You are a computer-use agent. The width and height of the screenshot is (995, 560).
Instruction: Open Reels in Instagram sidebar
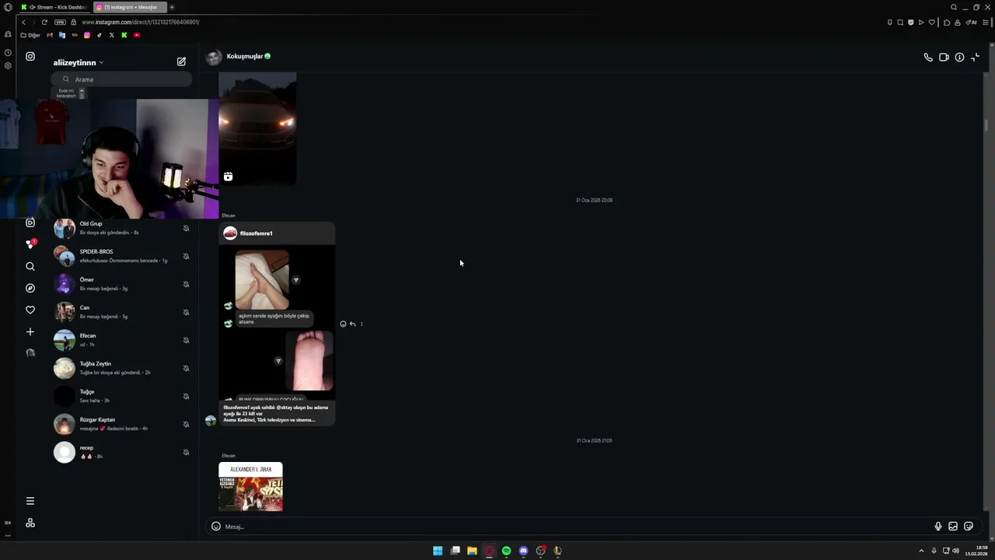[x=30, y=222]
